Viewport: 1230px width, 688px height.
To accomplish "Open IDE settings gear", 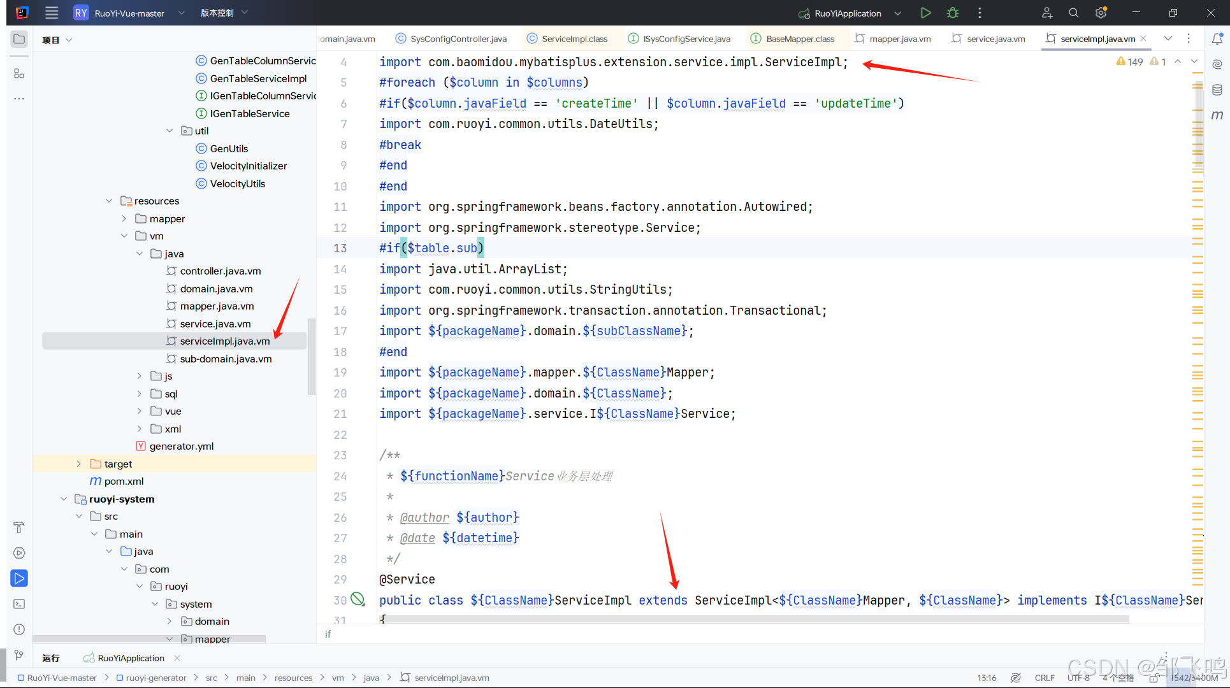I will [1101, 13].
